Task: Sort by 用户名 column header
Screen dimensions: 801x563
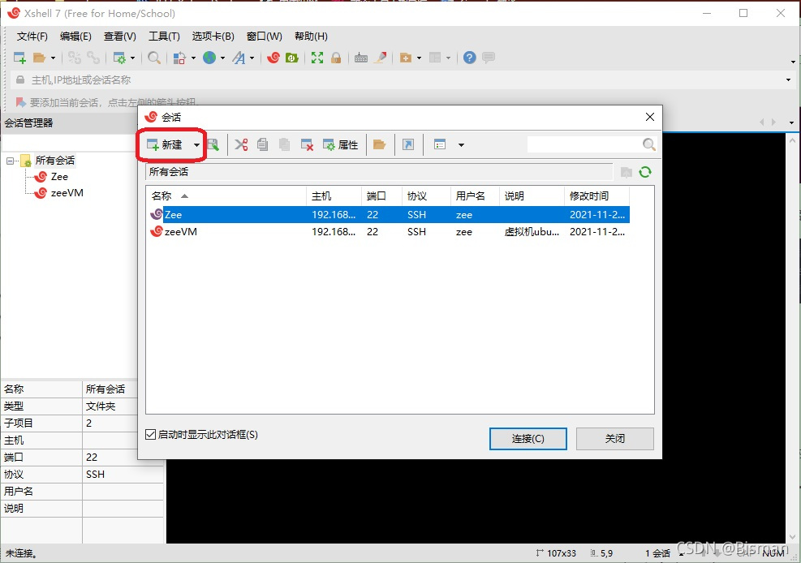Action: [x=475, y=196]
